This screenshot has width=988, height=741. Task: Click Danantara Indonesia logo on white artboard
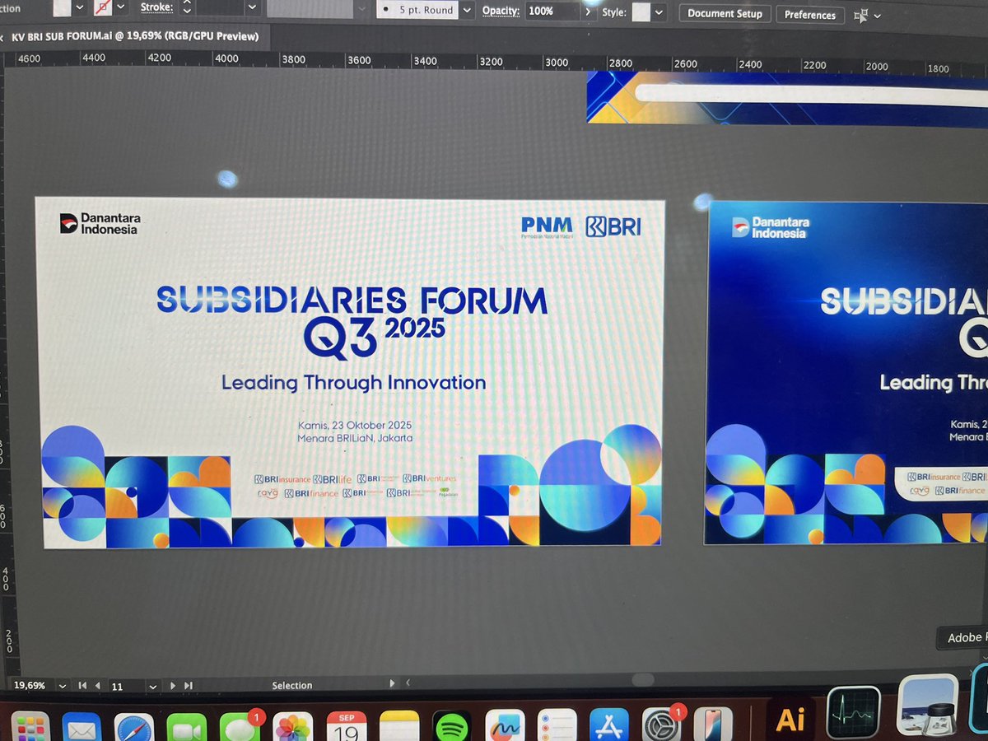[100, 223]
